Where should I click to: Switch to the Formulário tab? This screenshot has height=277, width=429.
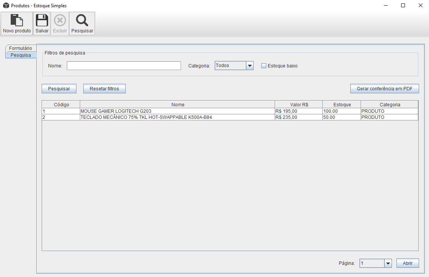21,48
